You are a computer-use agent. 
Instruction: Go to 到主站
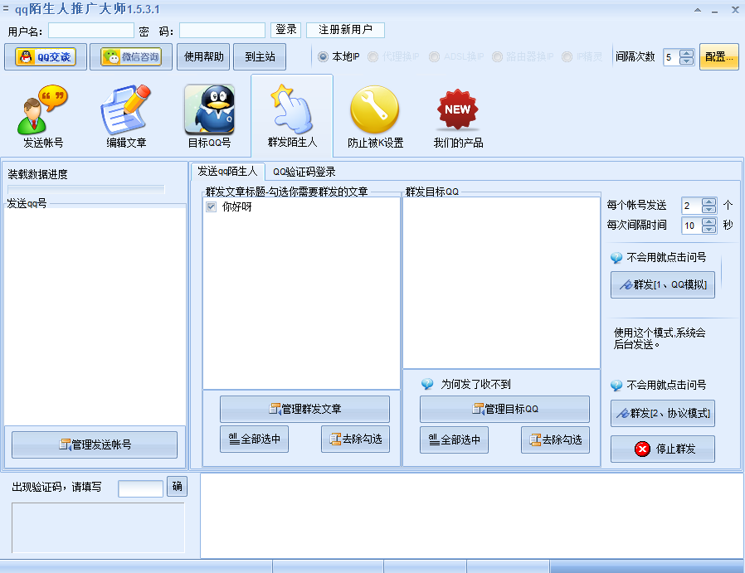coord(260,57)
